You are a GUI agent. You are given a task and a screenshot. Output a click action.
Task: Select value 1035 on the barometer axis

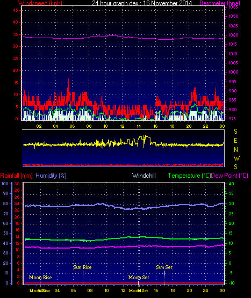[233, 7]
